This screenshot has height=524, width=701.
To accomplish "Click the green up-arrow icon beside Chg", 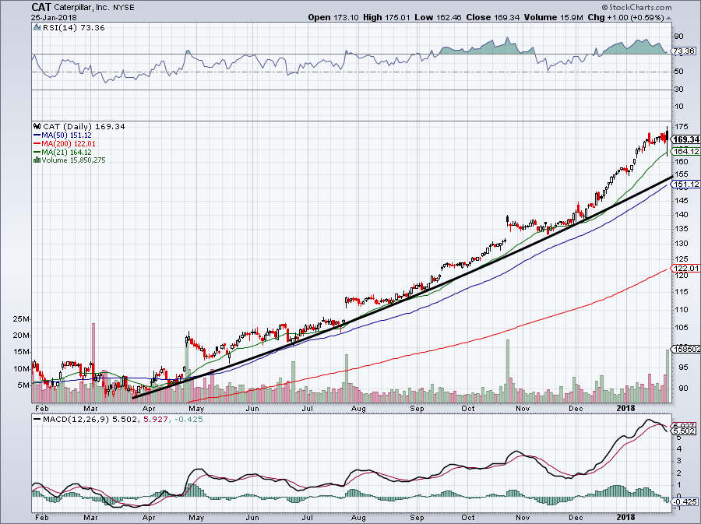I will tap(669, 19).
